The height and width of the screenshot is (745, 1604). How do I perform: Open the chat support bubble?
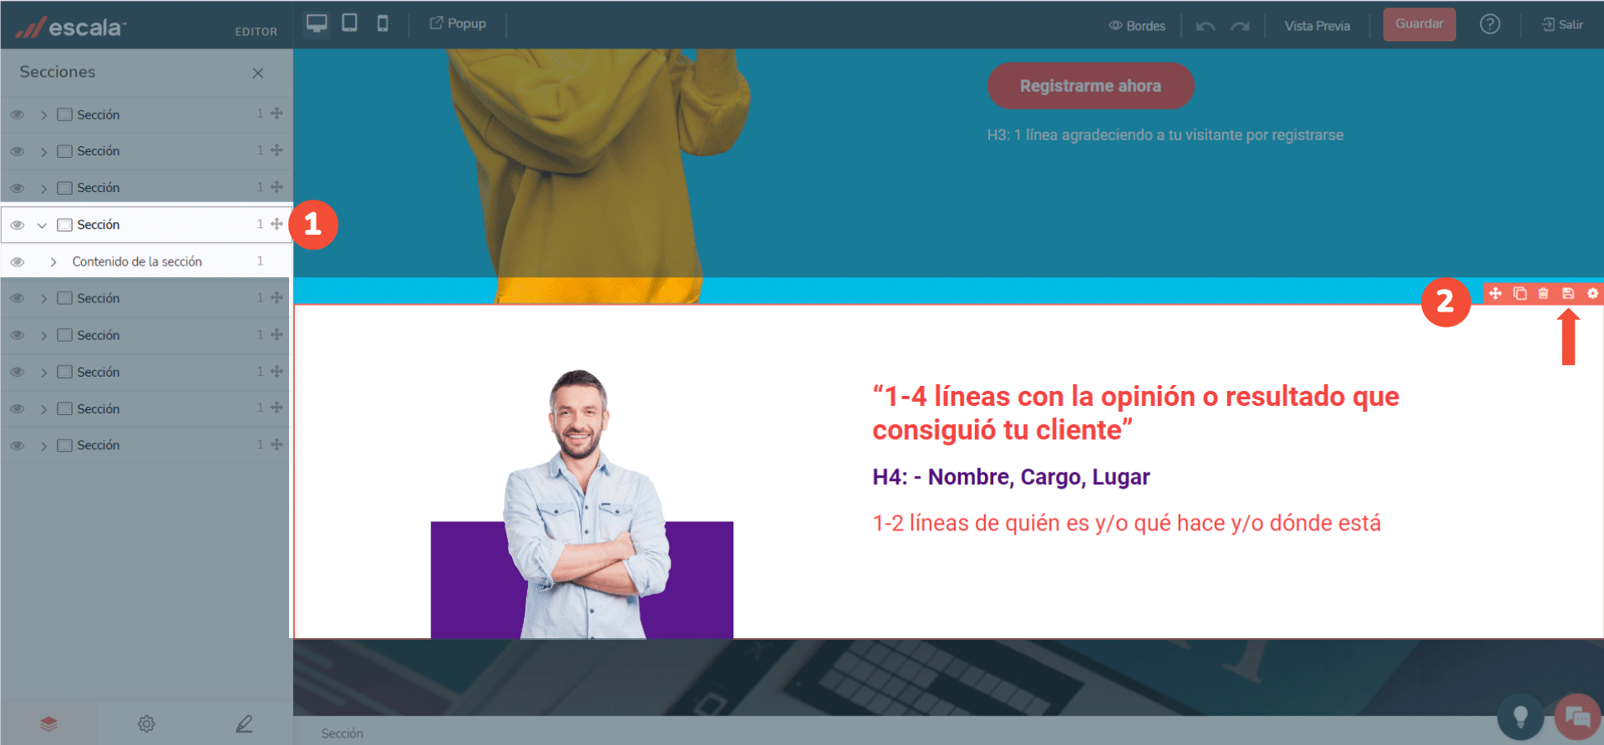(x=1577, y=717)
